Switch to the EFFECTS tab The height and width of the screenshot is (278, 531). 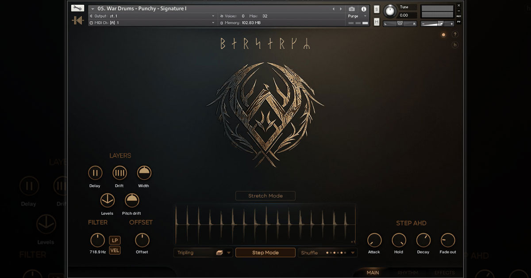(x=444, y=273)
